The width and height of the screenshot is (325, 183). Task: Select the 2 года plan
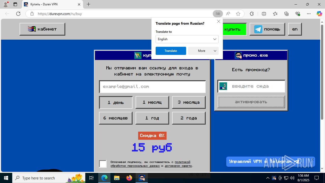pos(189,118)
